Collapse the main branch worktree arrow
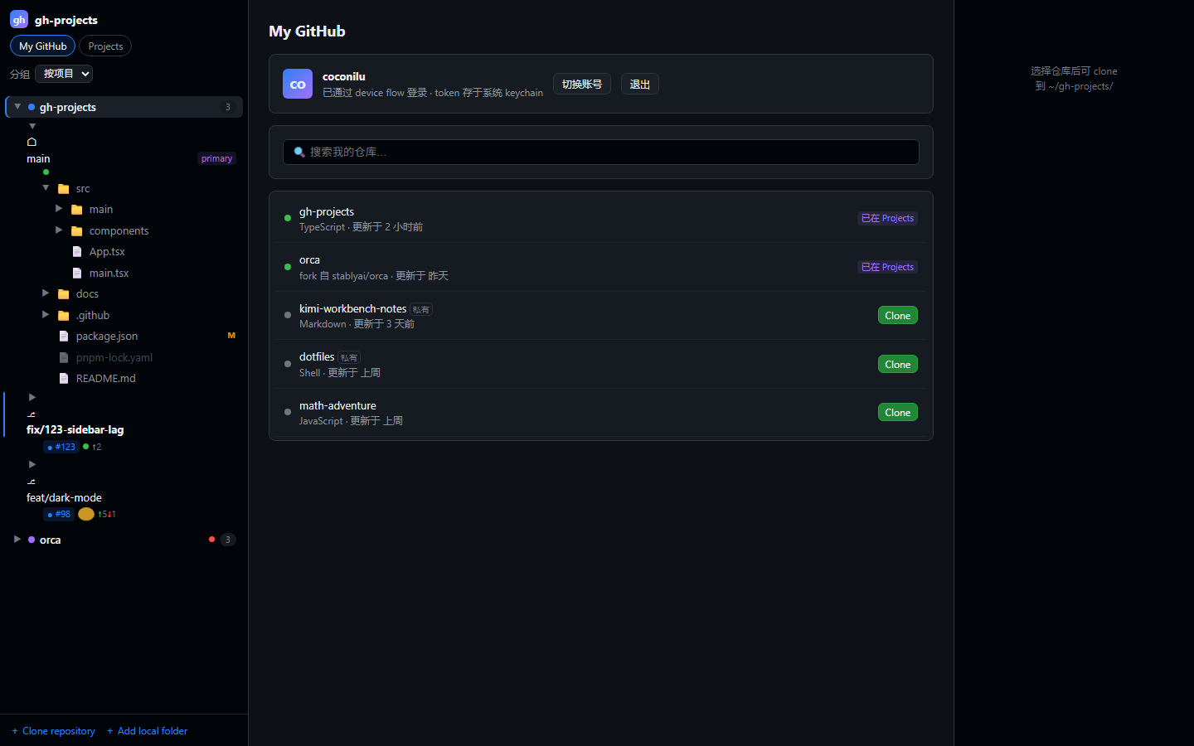This screenshot has height=746, width=1194. point(32,126)
